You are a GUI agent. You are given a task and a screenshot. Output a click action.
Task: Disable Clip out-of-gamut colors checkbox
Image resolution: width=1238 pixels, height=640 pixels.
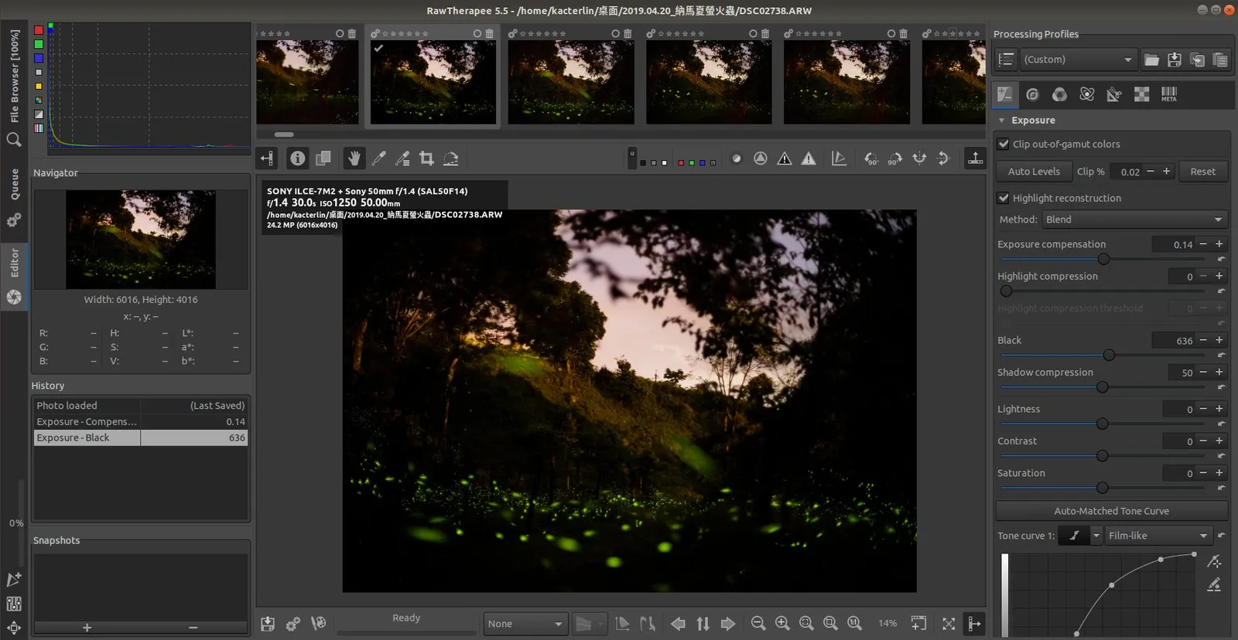(x=1004, y=144)
